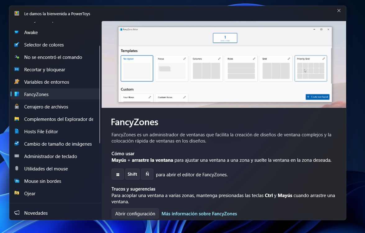Click the Ñ key badge
This screenshot has width=365, height=233.
[147, 174]
